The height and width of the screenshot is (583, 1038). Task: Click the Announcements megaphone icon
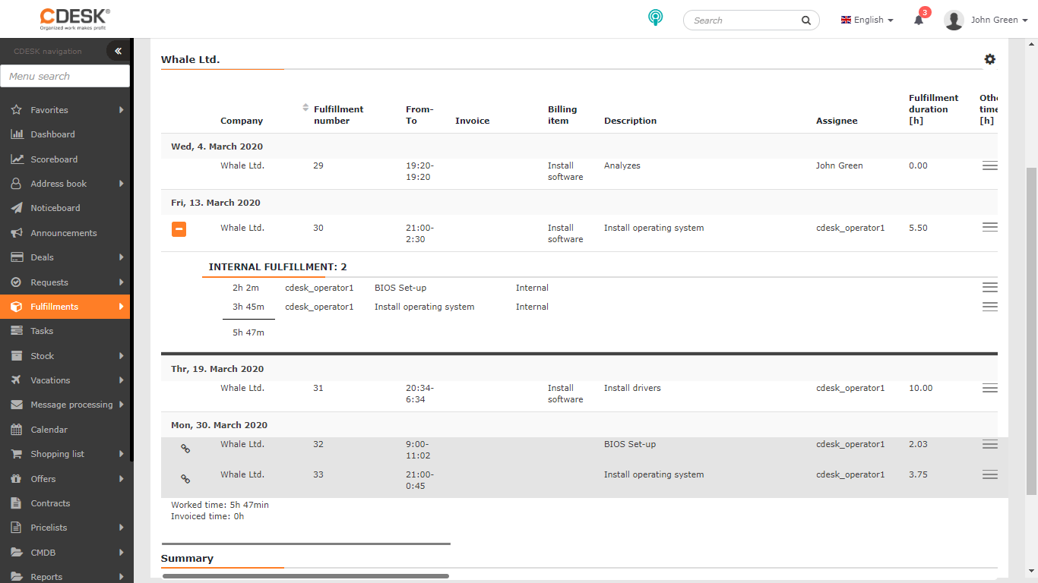tap(17, 233)
